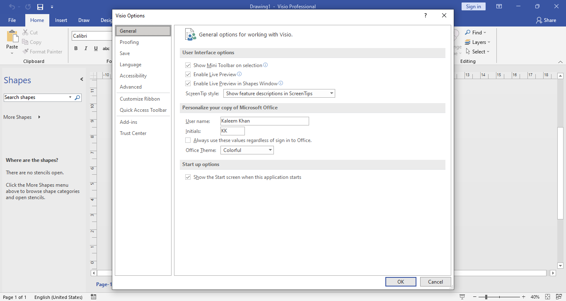Image resolution: width=566 pixels, height=301 pixels.
Task: Select Advanced category in Visio Options
Action: 143,87
